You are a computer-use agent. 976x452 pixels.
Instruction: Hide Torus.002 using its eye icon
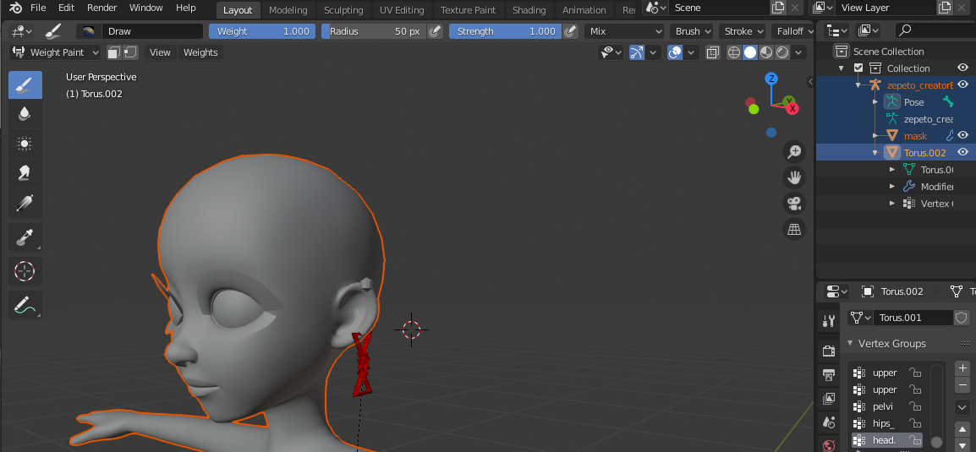pos(963,152)
